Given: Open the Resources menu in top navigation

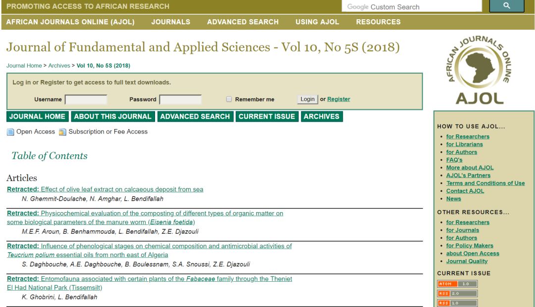Looking at the screenshot, I should point(378,22).
